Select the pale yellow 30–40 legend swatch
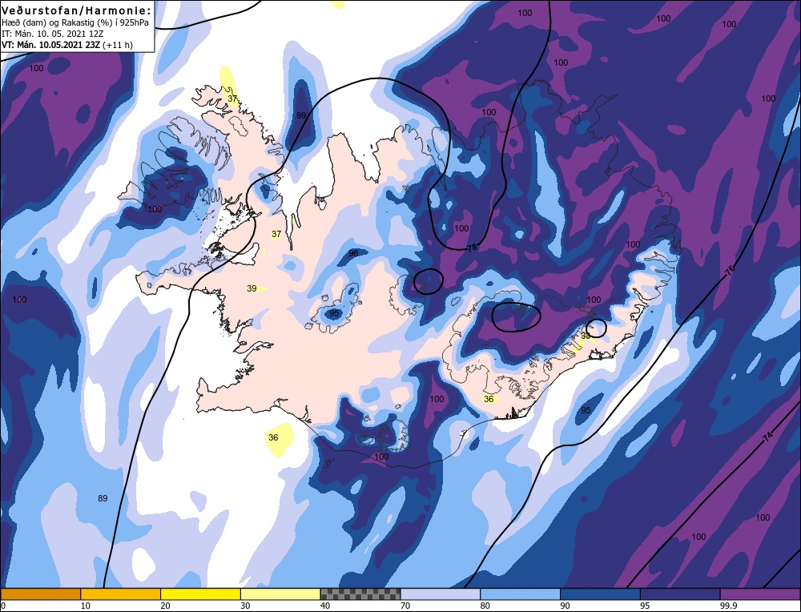The width and height of the screenshot is (801, 612). click(280, 594)
